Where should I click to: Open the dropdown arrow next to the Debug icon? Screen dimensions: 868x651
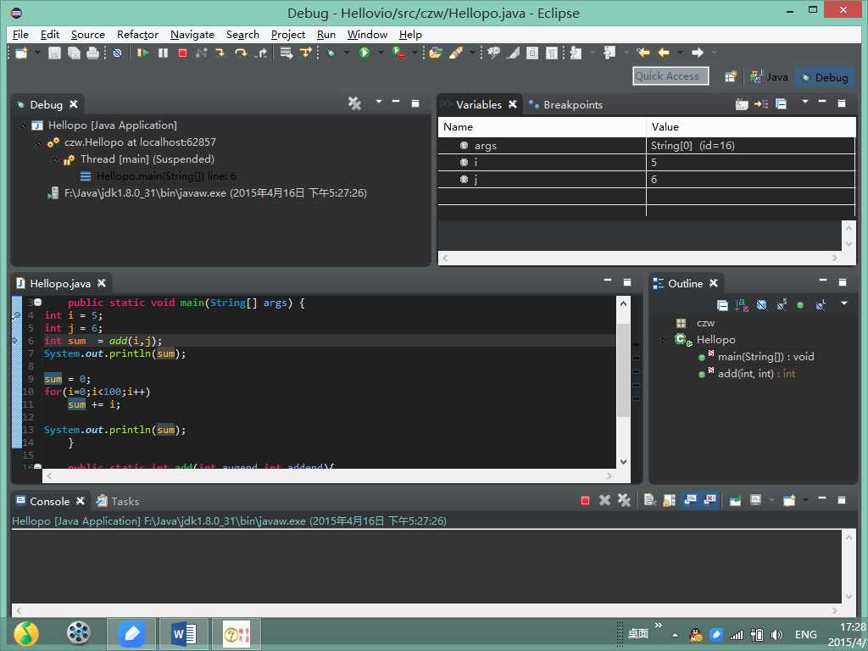point(347,53)
